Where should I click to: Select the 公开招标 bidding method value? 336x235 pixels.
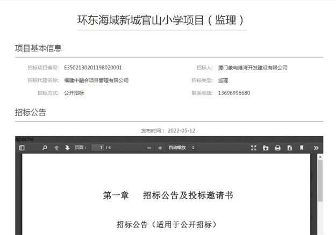pos(74,93)
